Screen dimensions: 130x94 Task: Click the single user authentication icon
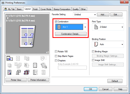pyautogui.click(x=18, y=72)
